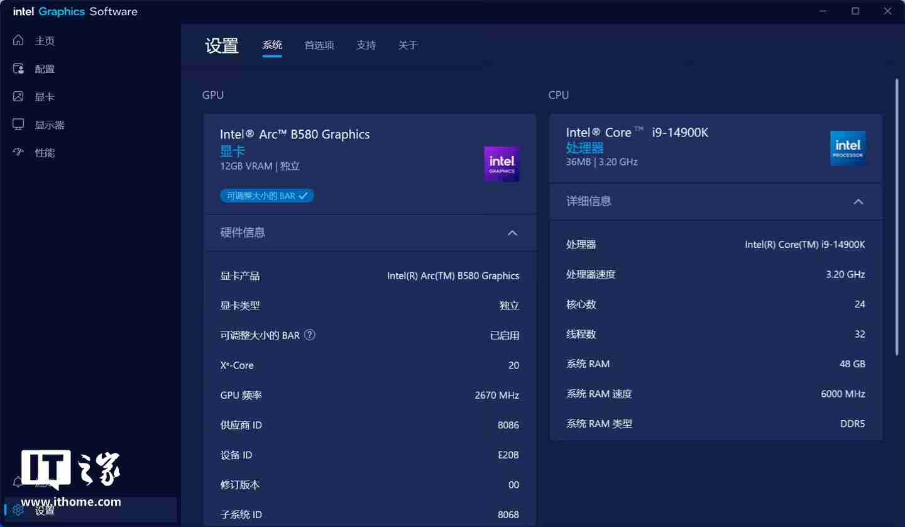Viewport: 905px width, 527px height.
Task: Open the 支持 tab
Action: [366, 45]
